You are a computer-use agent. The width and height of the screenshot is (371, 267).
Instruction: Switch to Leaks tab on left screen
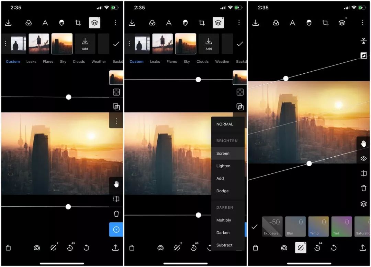(x=31, y=61)
